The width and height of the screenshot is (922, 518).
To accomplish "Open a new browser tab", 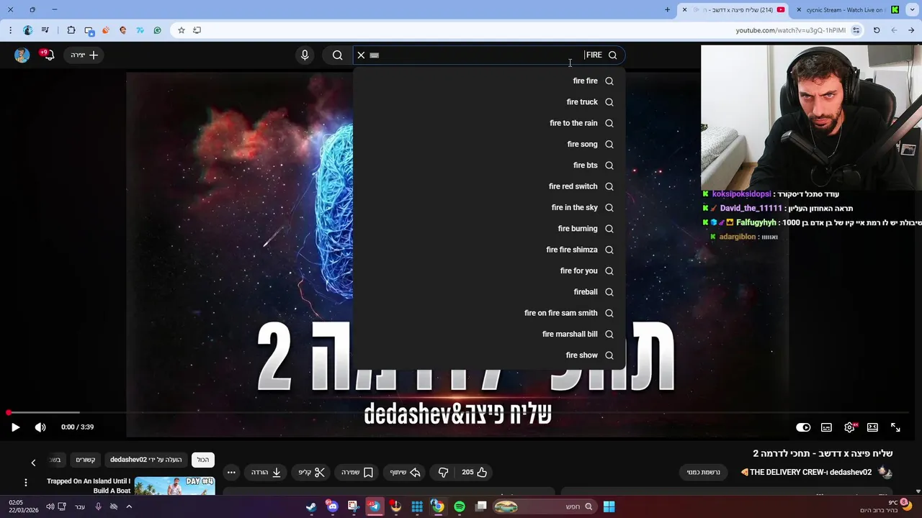I will [667, 10].
